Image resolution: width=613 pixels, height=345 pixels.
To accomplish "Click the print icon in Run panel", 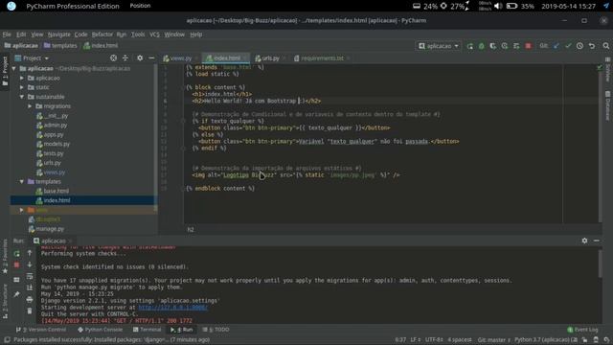I will click(x=30, y=300).
